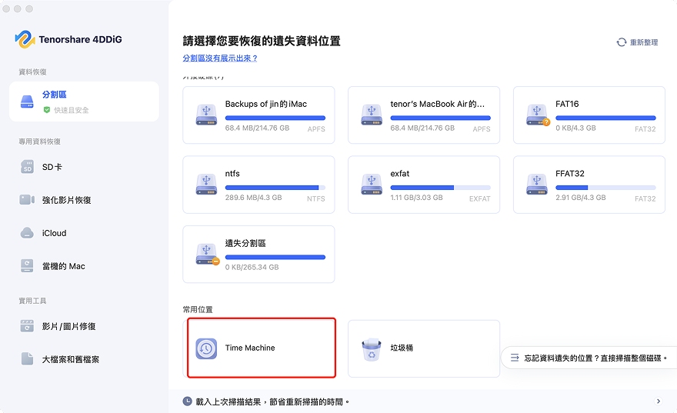Click the ntfs drive name
Screen dimensions: 677x413
coord(232,174)
